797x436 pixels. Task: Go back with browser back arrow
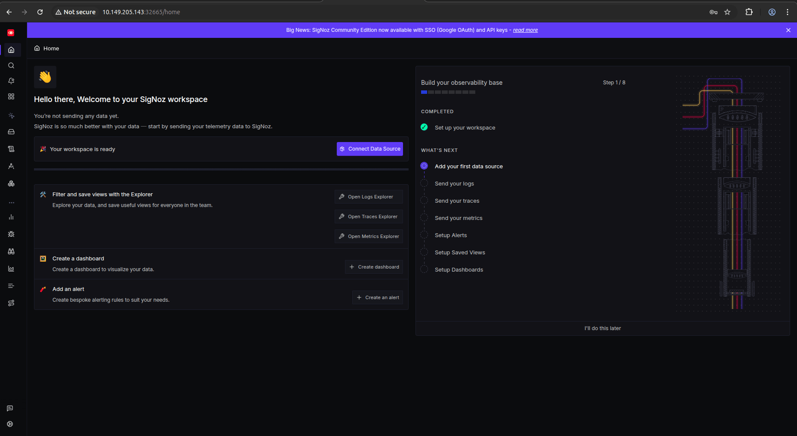coord(9,12)
